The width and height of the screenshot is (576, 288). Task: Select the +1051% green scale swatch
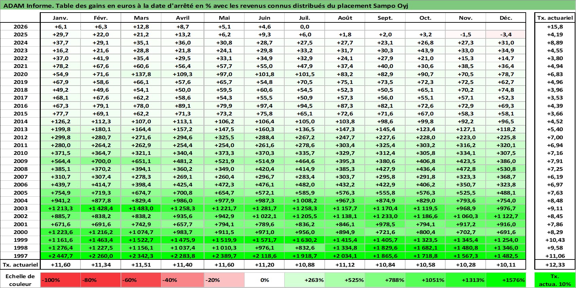[x=425, y=280]
